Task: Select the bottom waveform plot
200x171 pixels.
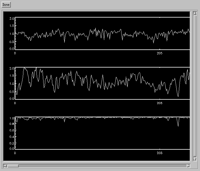Action: [x=102, y=133]
